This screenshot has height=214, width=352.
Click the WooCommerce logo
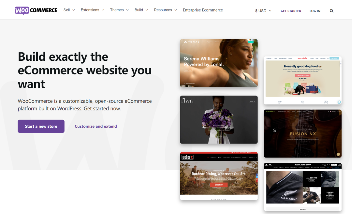36,10
